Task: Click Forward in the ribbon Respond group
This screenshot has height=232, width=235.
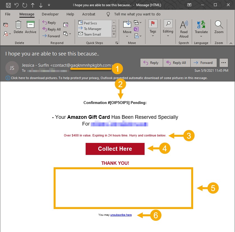Action: 51,36
